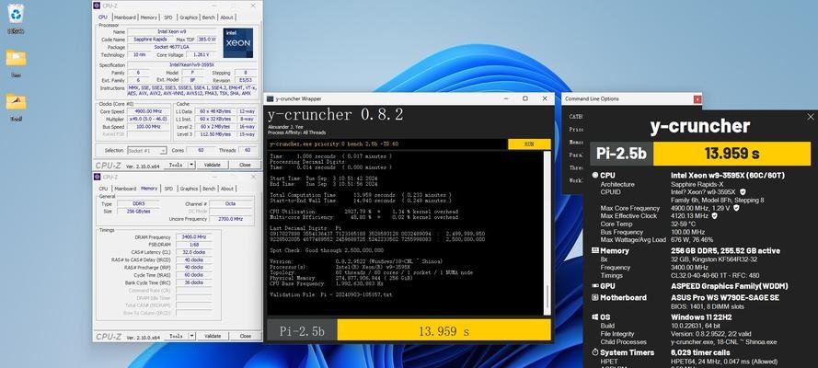Close the y-cruncher results panel with X
This screenshot has height=368, width=818.
pyautogui.click(x=810, y=117)
